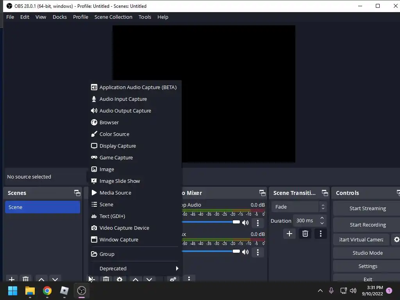This screenshot has height=300, width=400.
Task: Open the Help menu
Action: pyautogui.click(x=163, y=17)
